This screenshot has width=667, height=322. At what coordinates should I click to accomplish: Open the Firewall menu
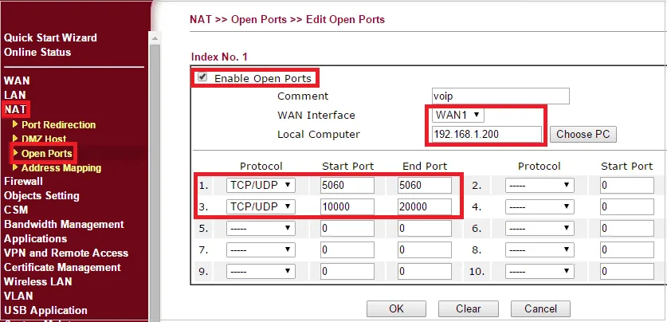[23, 181]
